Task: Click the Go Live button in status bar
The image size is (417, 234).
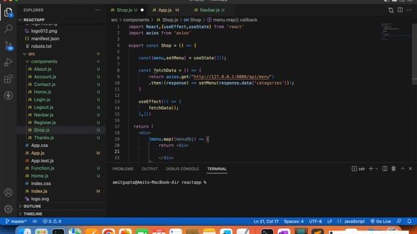Action: 381,221
